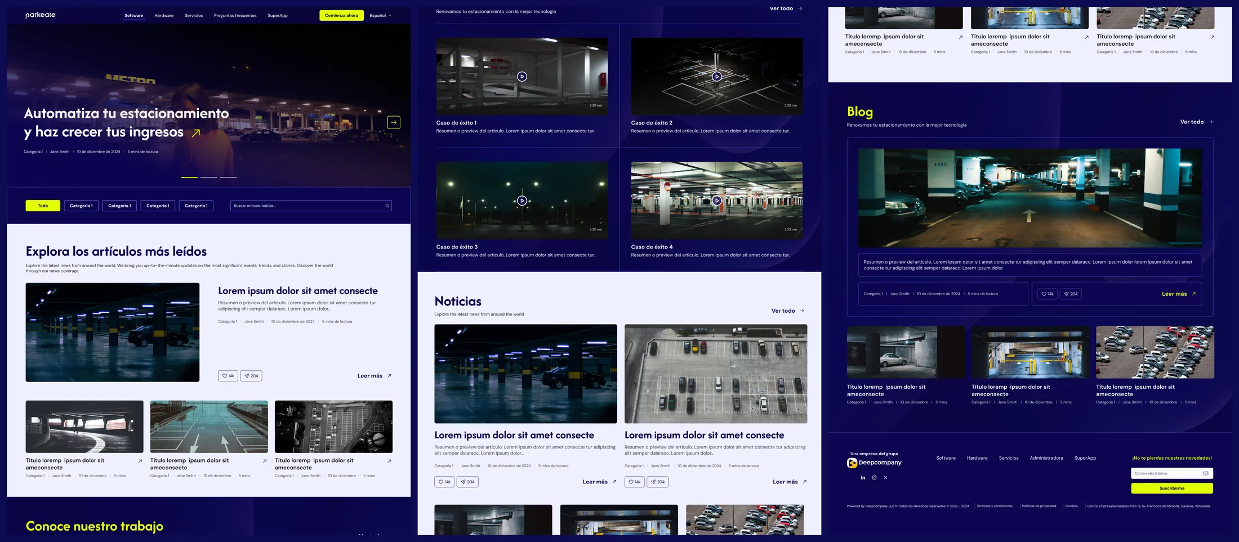Click the Caso de éxito 2 title

(x=652, y=123)
